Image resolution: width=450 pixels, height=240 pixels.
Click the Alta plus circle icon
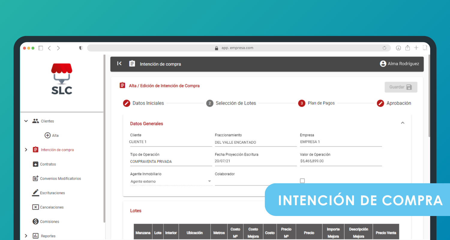47,135
